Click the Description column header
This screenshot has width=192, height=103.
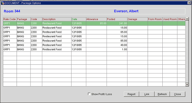coord(57,19)
